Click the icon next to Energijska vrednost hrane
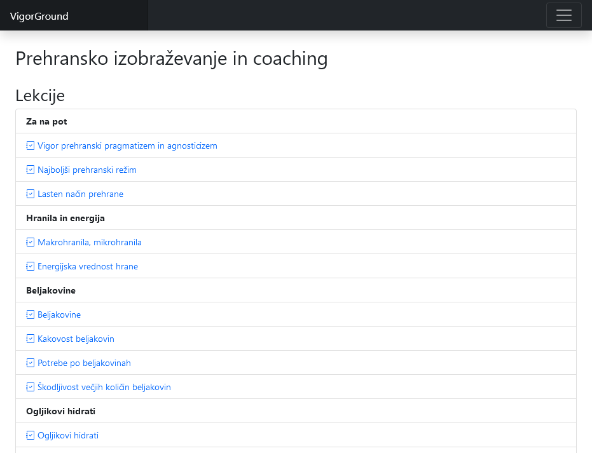592x453 pixels. pyautogui.click(x=30, y=266)
